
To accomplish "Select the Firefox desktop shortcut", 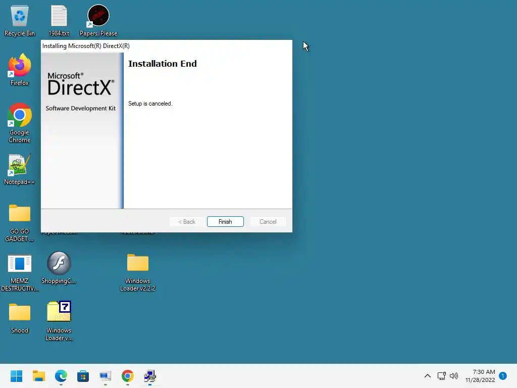I will coord(20,70).
